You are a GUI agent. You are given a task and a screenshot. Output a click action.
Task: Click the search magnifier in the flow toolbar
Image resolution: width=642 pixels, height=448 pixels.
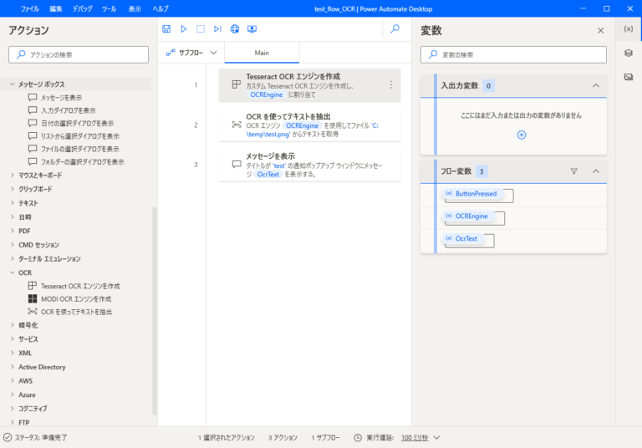tap(395, 28)
